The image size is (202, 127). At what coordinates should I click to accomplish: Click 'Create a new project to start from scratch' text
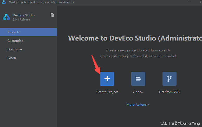pyautogui.click(x=138, y=50)
